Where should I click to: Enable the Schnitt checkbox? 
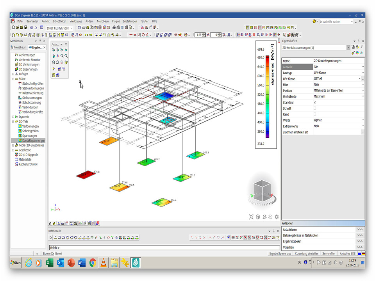tap(315, 108)
